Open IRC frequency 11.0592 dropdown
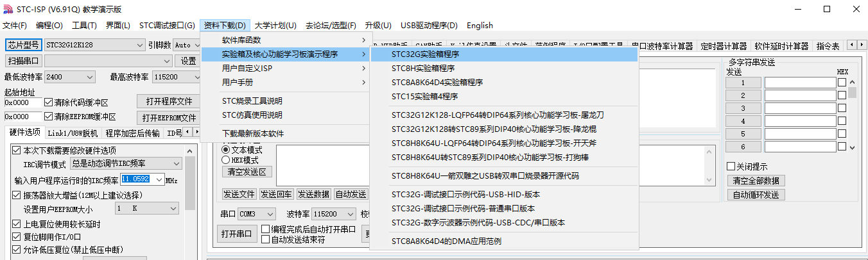This screenshot has width=868, height=260. pos(159,179)
